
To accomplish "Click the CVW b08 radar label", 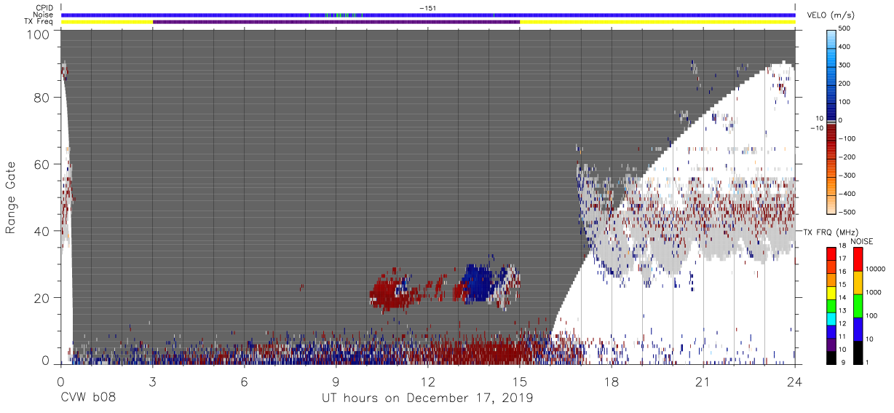I will [88, 398].
